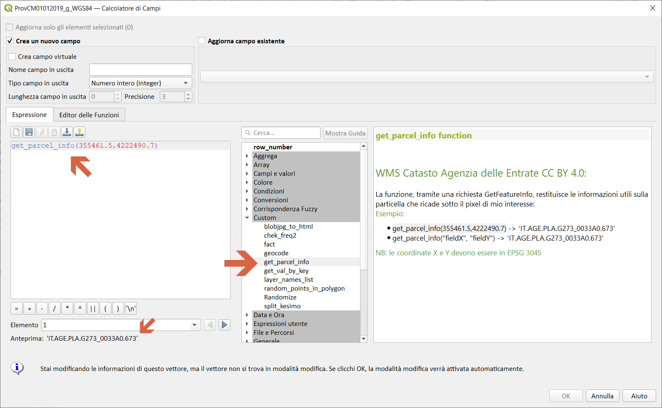Enable the Crea campo virtuale checkbox
This screenshot has width=662, height=408.
click(x=12, y=57)
